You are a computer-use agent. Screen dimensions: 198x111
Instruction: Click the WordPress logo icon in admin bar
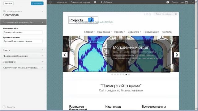[50, 2]
